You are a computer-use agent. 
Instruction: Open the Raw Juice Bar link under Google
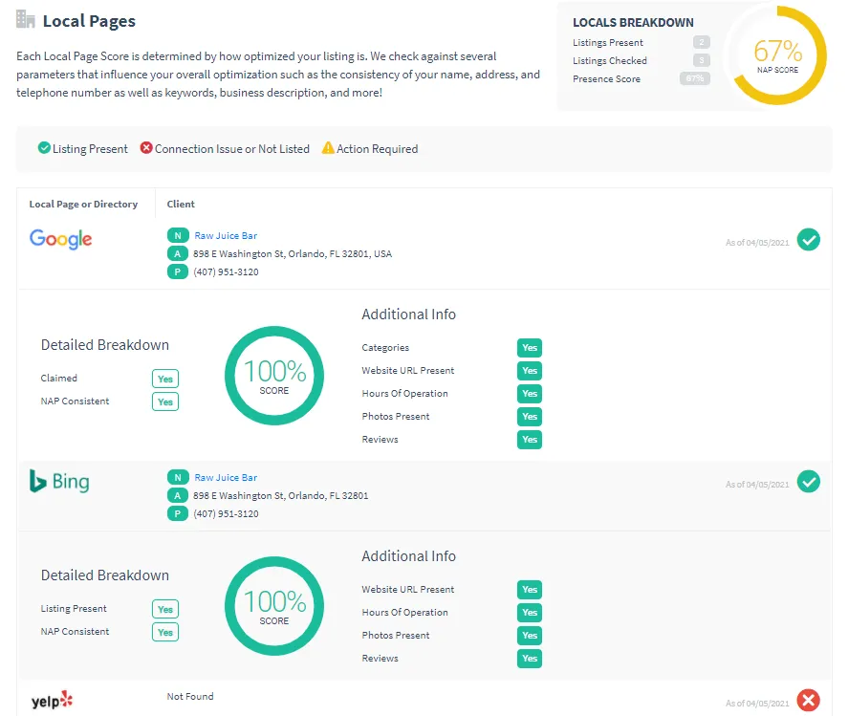tap(226, 235)
